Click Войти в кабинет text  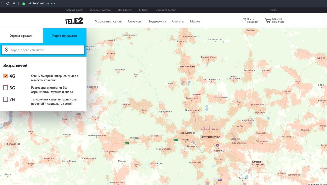pyautogui.click(x=253, y=20)
